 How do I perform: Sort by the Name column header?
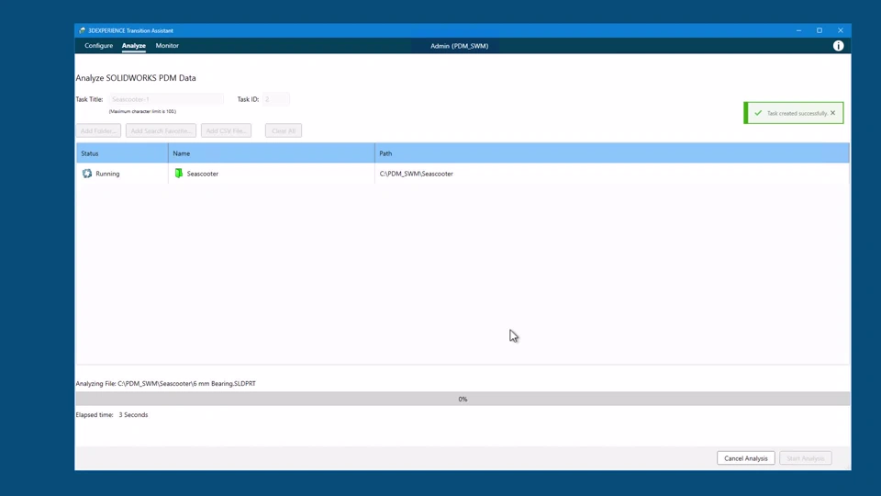272,153
